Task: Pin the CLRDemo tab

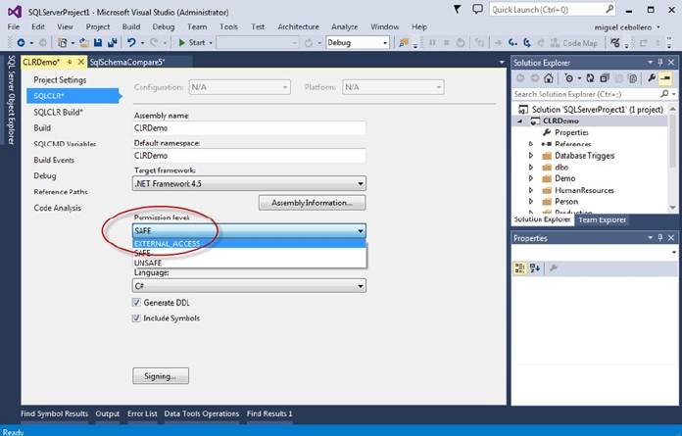Action: (70, 62)
